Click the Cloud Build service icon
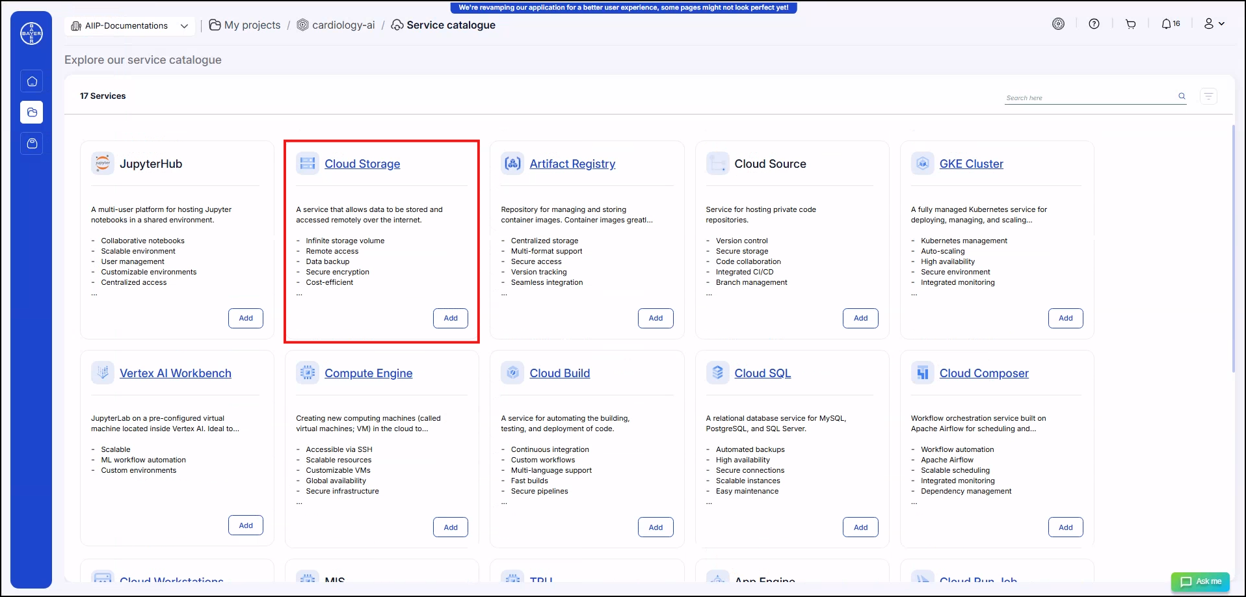1246x597 pixels. [512, 373]
